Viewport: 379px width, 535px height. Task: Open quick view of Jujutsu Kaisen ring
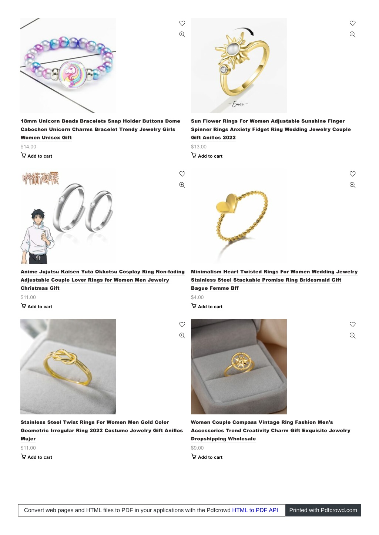click(182, 185)
